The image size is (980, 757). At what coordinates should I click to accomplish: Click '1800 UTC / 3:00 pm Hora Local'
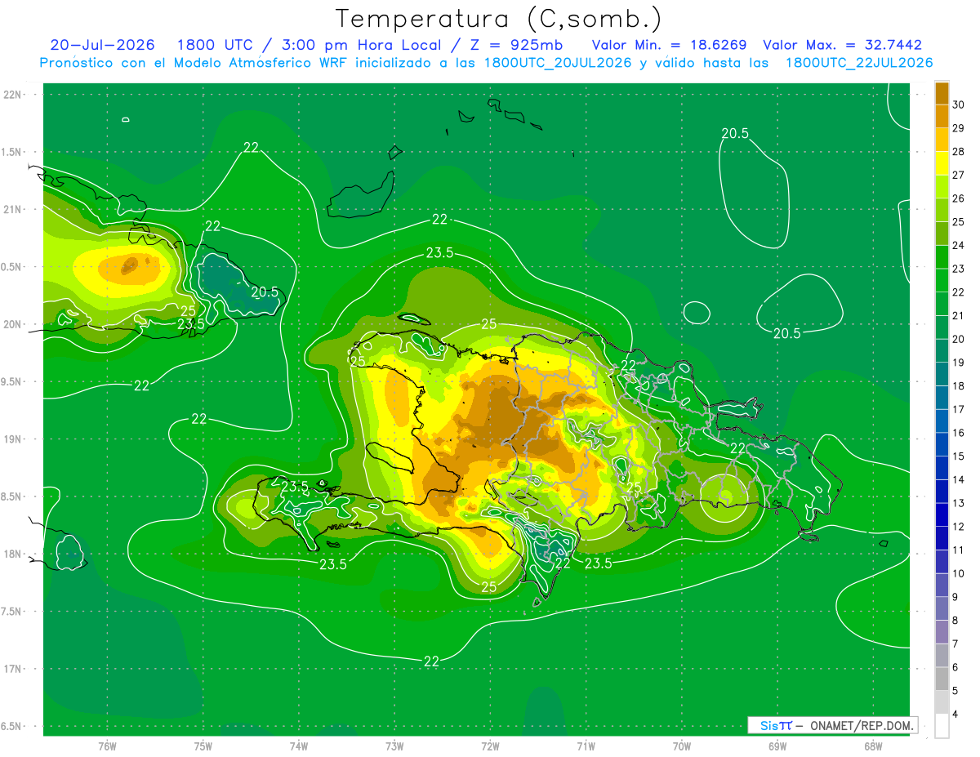pos(308,45)
